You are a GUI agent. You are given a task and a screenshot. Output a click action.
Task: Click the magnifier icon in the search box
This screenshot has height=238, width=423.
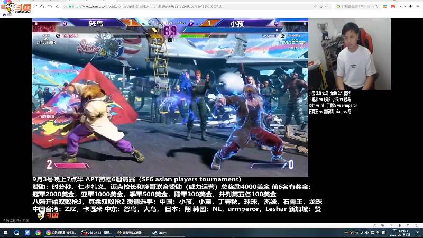[376, 6]
